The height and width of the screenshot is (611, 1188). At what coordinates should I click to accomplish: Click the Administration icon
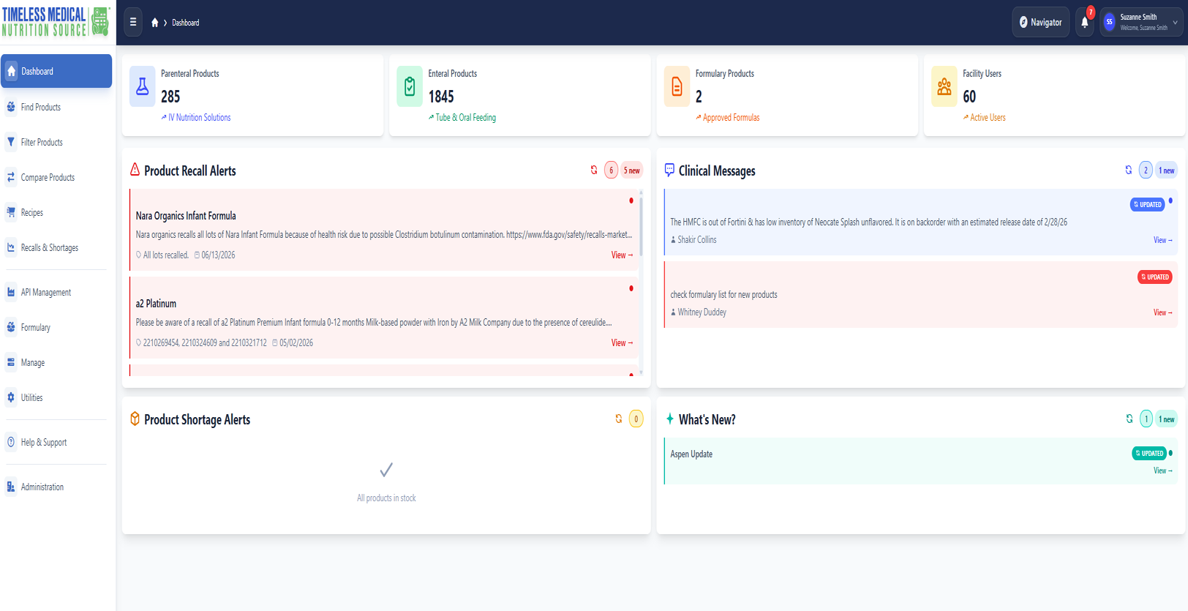click(x=11, y=487)
